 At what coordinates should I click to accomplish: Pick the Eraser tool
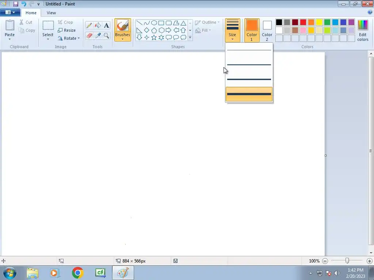(89, 35)
